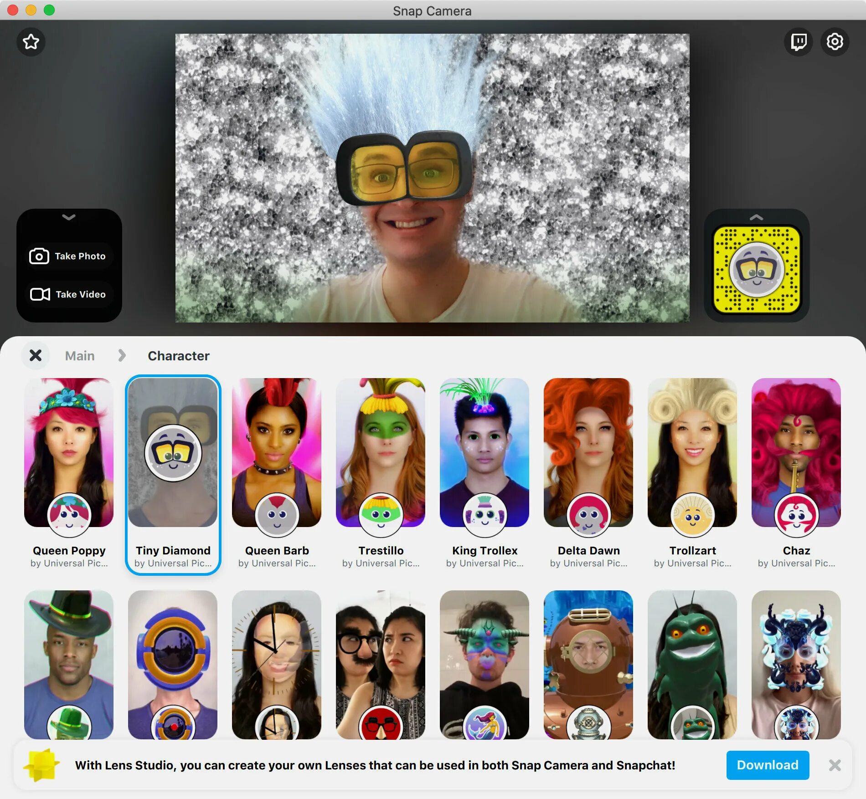Click Delta Dawn's round lens icon
Screen dimensions: 866x799
pyautogui.click(x=589, y=515)
